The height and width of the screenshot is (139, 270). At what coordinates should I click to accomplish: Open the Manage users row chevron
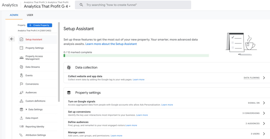click(264, 134)
